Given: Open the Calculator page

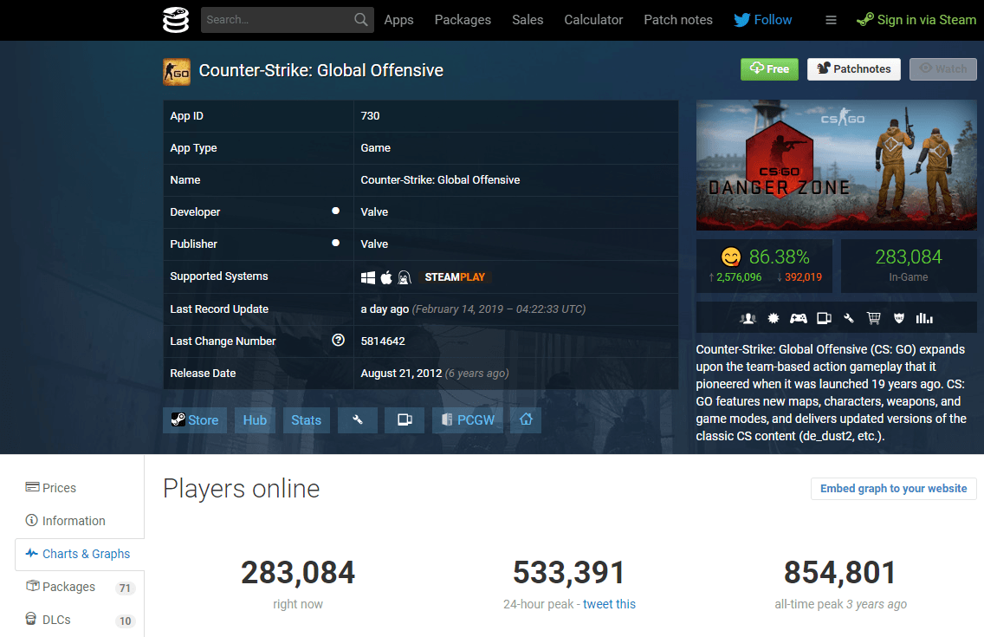Looking at the screenshot, I should (593, 20).
